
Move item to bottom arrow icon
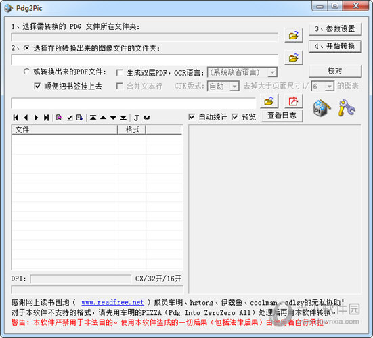pyautogui.click(x=123, y=118)
